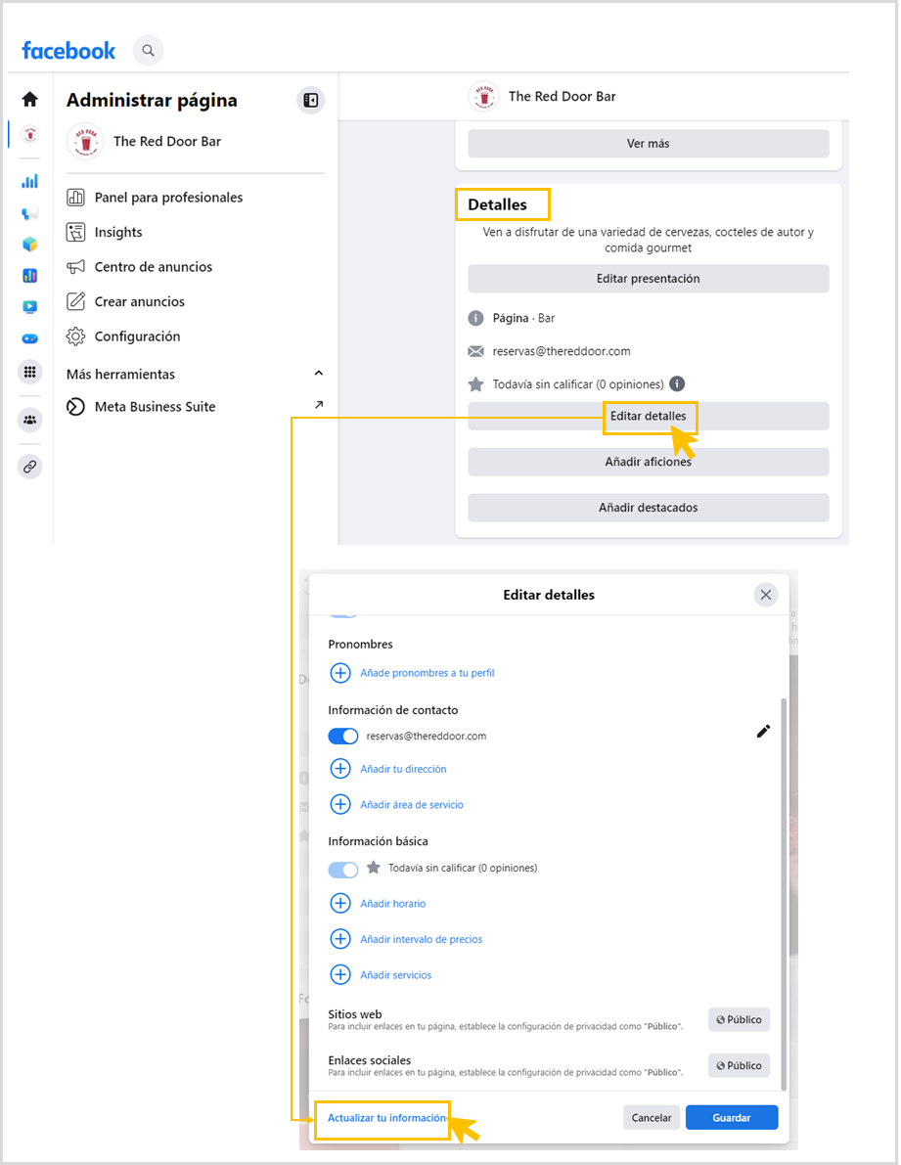Click the Guardar button

coord(732,1117)
